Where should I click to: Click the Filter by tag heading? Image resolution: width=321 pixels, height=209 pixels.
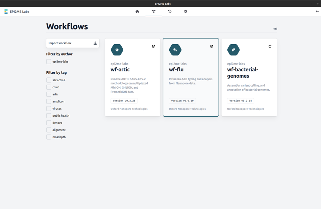tap(56, 72)
